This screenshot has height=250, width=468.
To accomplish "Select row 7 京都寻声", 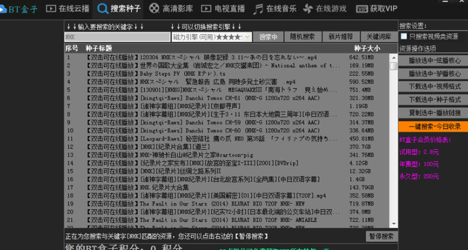I will click(227, 106).
